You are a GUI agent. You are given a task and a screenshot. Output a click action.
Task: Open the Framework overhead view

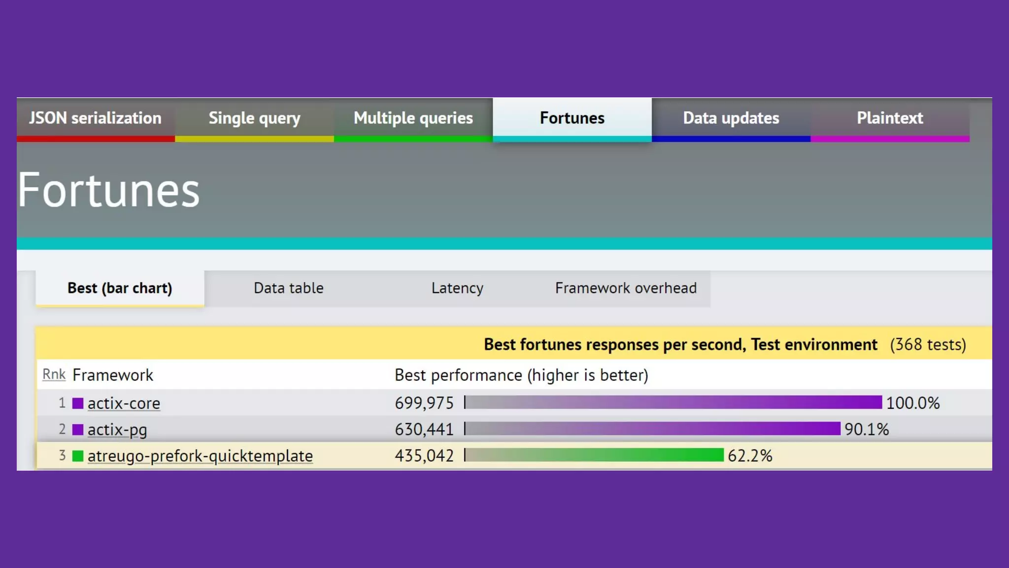[x=626, y=288]
